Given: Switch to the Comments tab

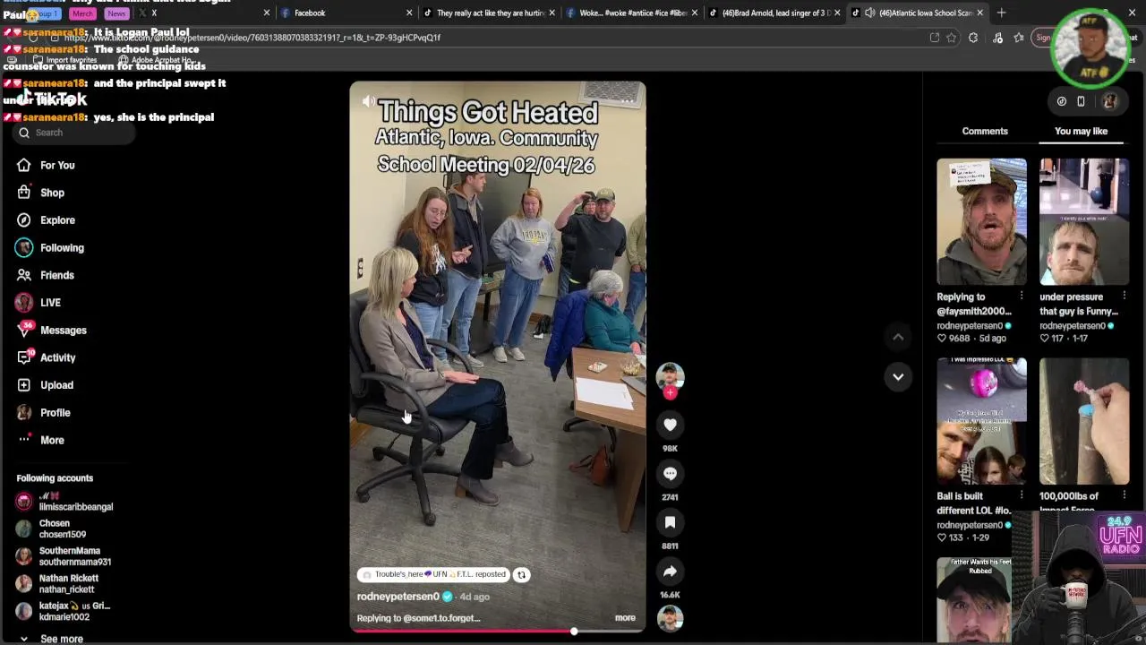Looking at the screenshot, I should coord(985,131).
